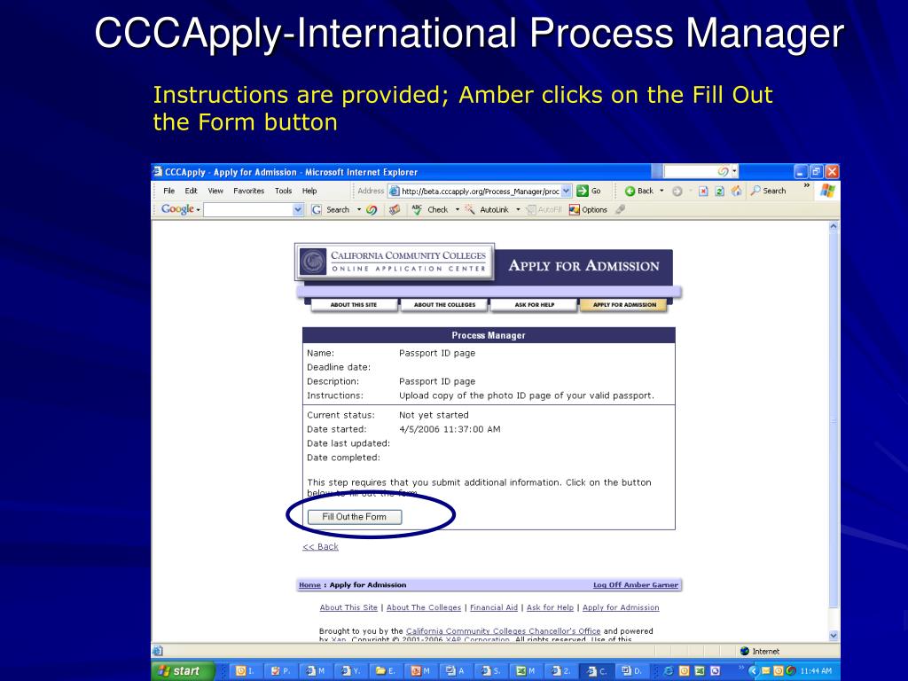Click the Google toolbar Search button
The image size is (908, 681).
pos(331,209)
